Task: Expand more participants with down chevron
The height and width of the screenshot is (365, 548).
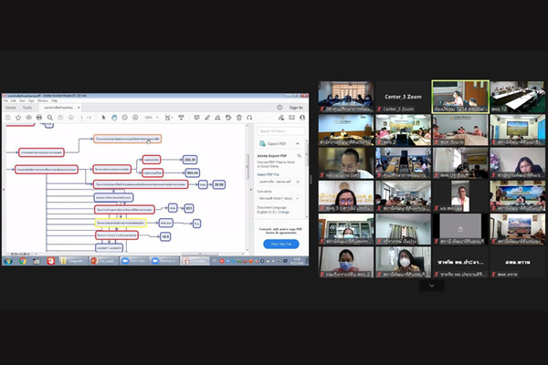Action: tap(432, 286)
